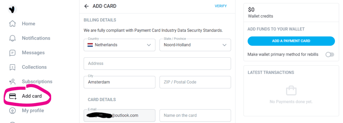The height and width of the screenshot is (123, 343).
Task: Open the Country dropdown showing Netherlands
Action: (120, 45)
